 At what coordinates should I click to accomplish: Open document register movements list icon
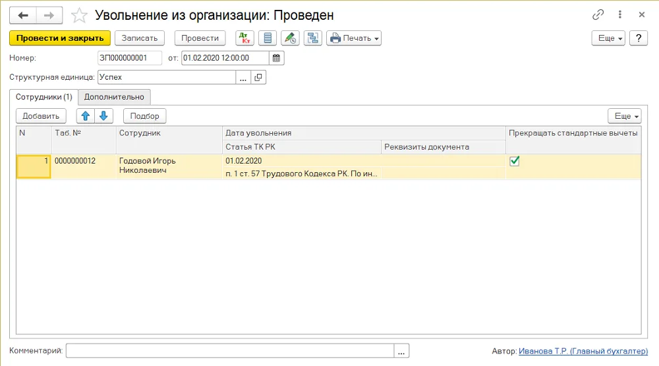pyautogui.click(x=268, y=38)
